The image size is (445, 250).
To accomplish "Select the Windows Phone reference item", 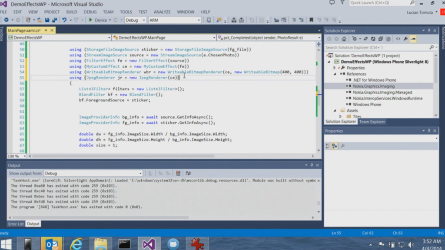I will tap(367, 105).
